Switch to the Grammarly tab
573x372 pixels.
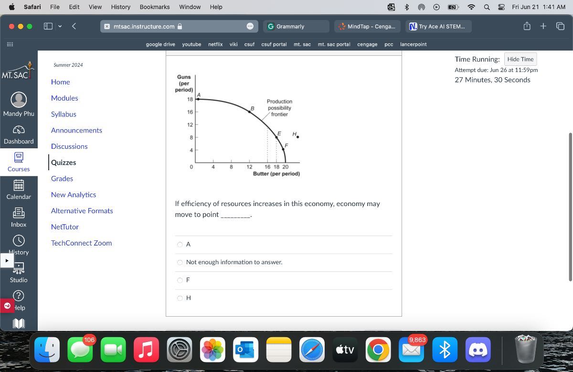pos(296,26)
